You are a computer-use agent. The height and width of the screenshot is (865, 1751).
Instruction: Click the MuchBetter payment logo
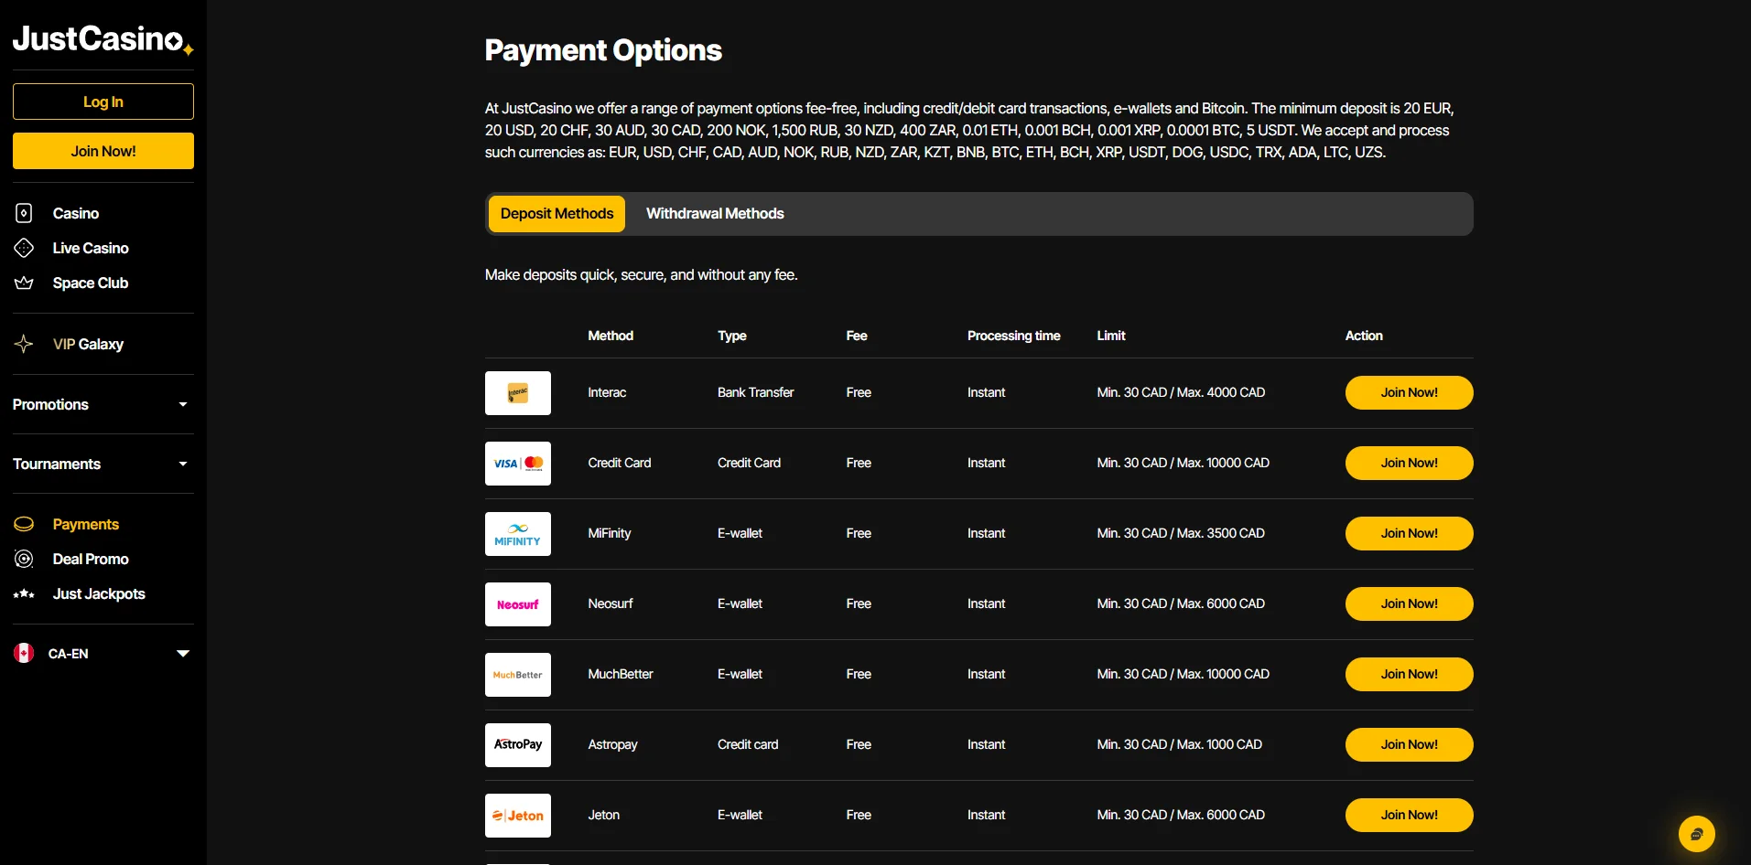tap(518, 675)
